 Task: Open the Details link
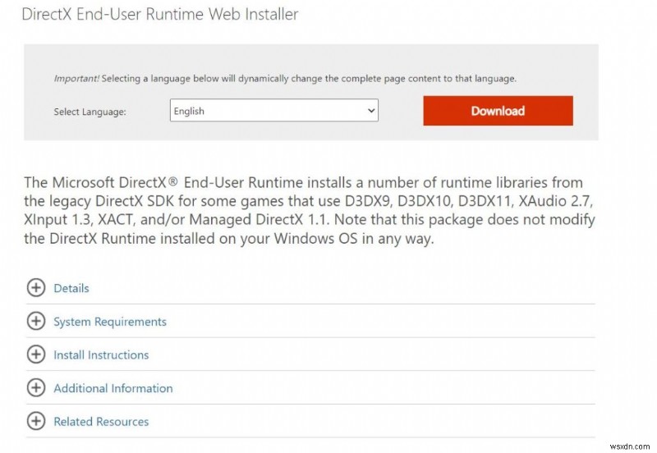pyautogui.click(x=71, y=288)
